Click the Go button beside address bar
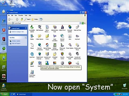The width and height of the screenshot is (129, 96). point(84,23)
